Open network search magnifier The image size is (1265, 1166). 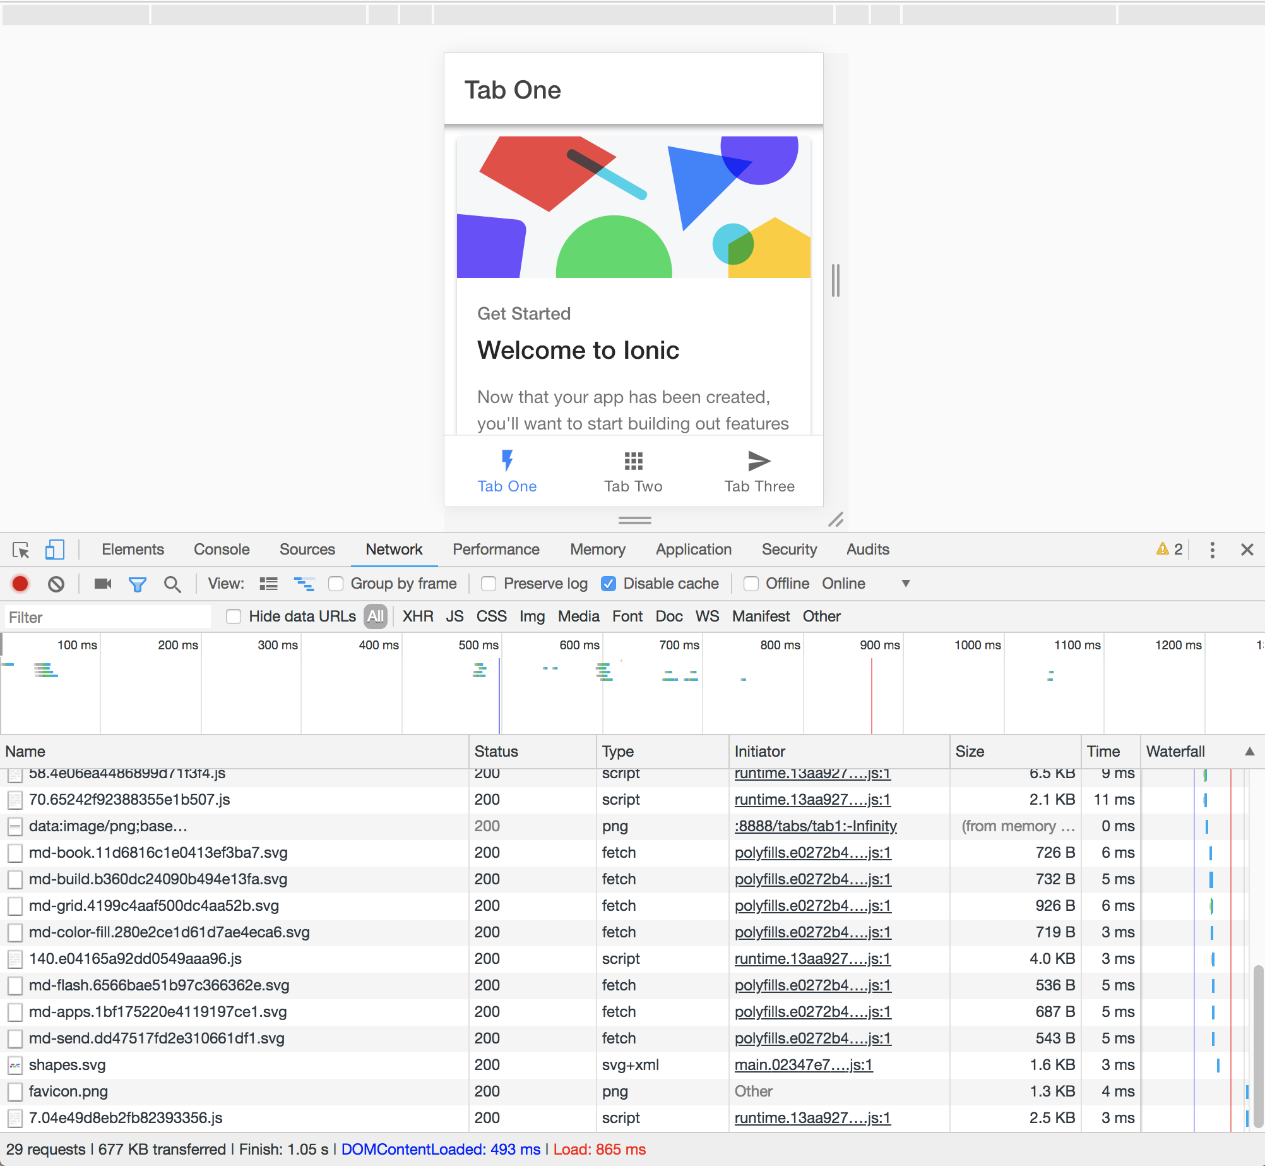click(172, 584)
